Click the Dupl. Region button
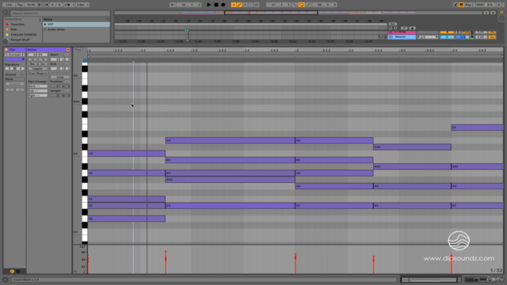Screen dimensions: 507x285 pyautogui.click(x=37, y=73)
